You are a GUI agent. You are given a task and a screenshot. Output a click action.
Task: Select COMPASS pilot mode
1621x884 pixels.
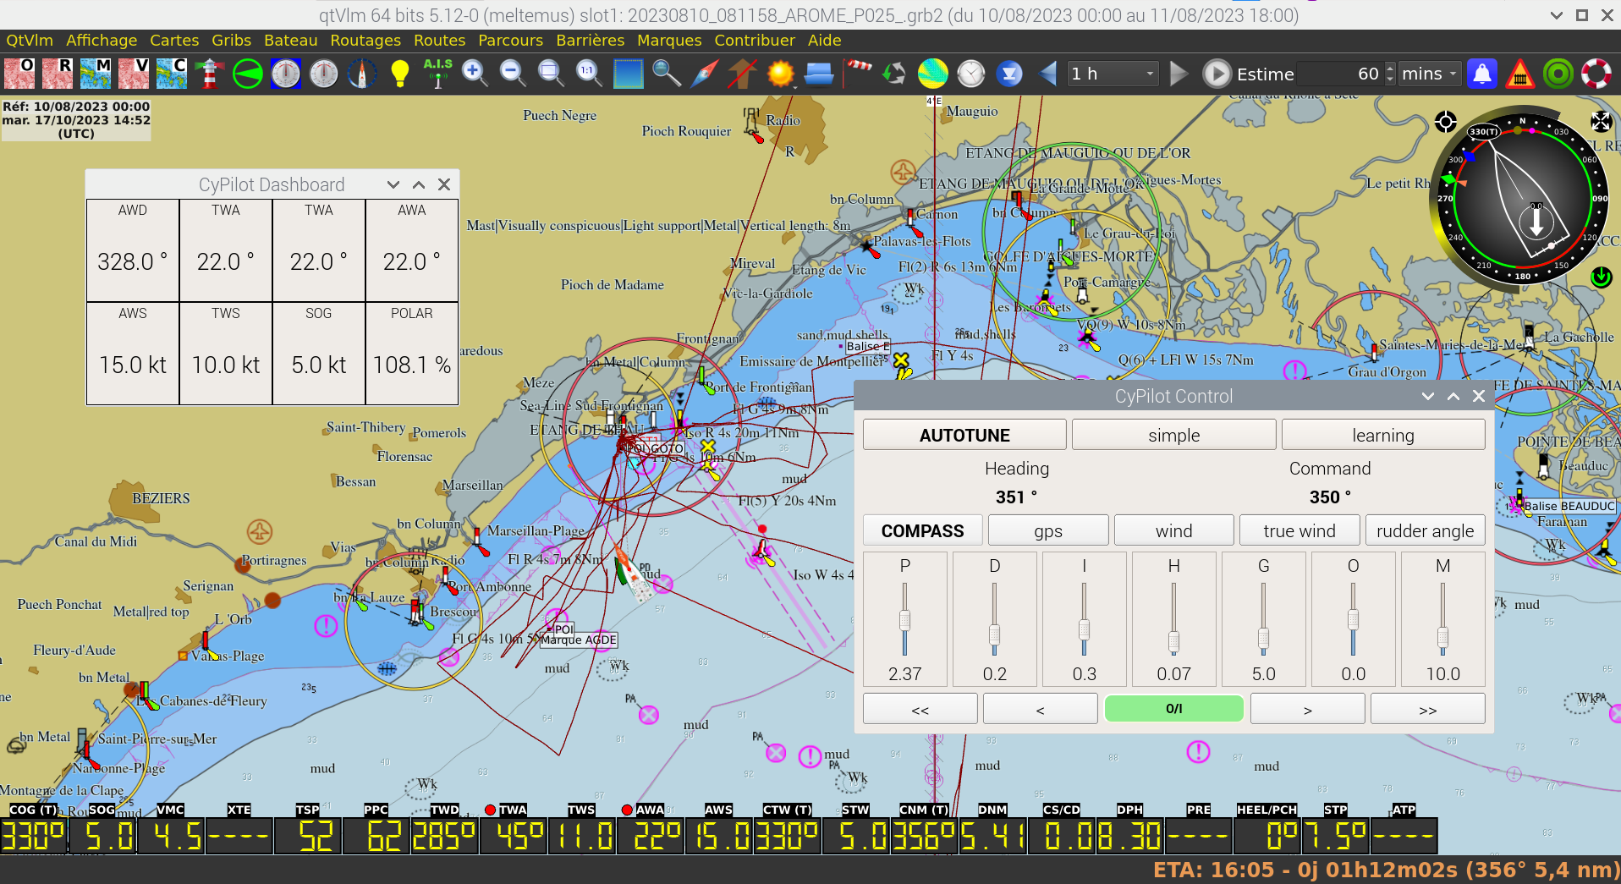(922, 531)
